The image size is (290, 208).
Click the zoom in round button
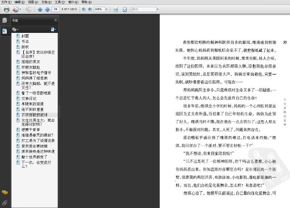tap(90, 9)
